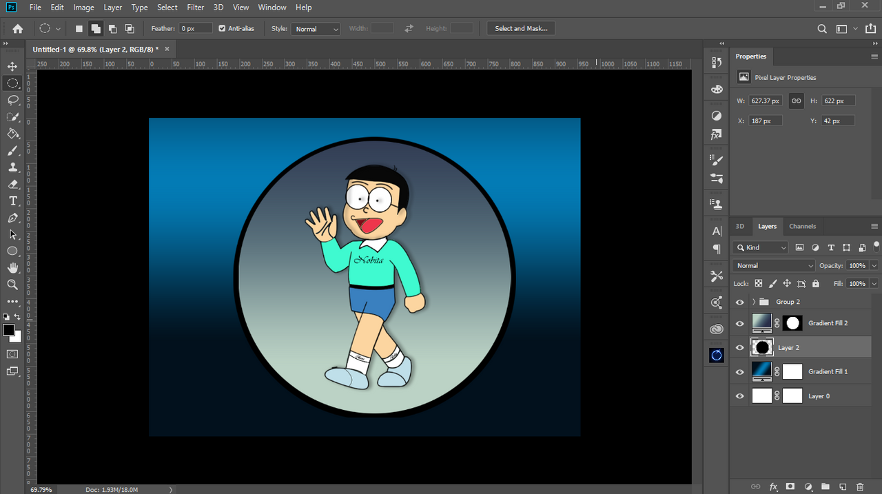882x494 pixels.
Task: Create a new layer in Layers panel
Action: pos(843,486)
